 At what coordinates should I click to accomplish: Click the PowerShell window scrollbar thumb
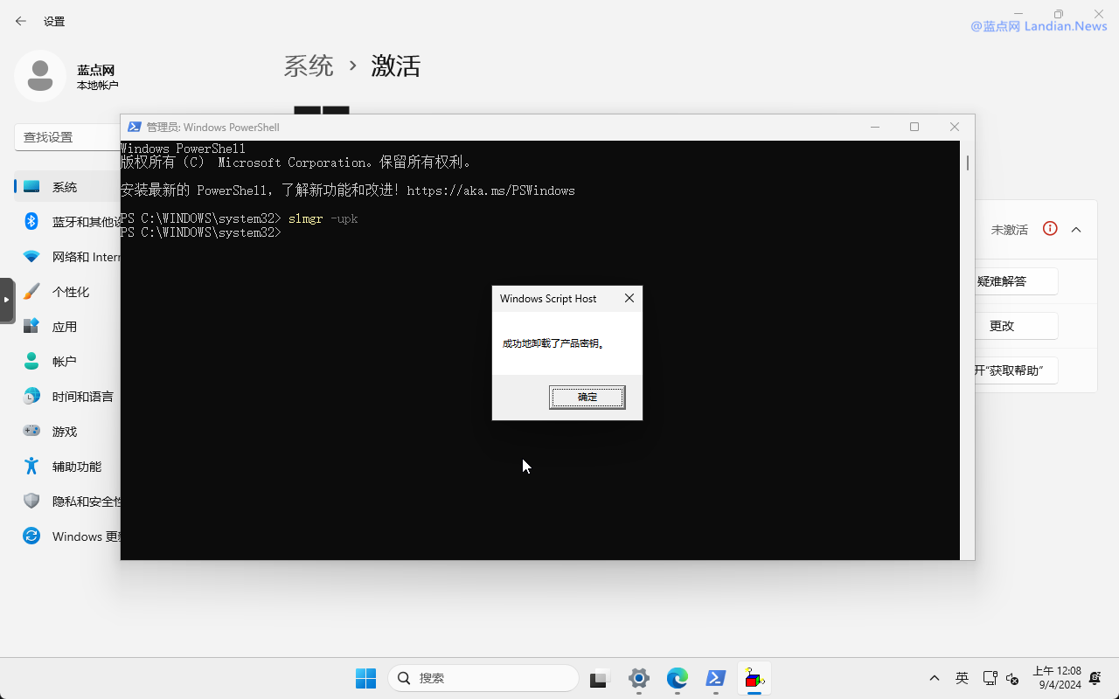967,163
